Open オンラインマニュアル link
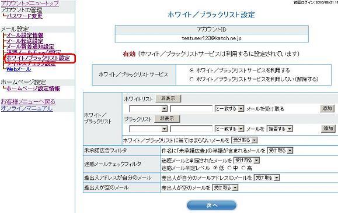The height and width of the screenshot is (213, 338). 27,108
